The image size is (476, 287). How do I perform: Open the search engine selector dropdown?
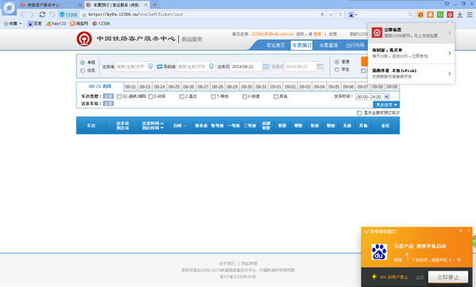pyautogui.click(x=353, y=14)
